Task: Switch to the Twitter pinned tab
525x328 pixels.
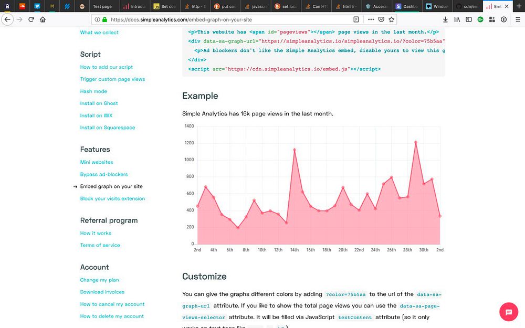Action: pos(37,6)
